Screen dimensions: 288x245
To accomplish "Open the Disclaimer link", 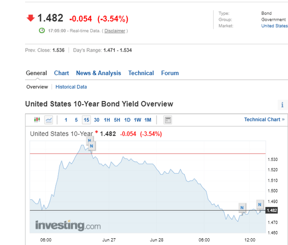I will click(x=115, y=31).
